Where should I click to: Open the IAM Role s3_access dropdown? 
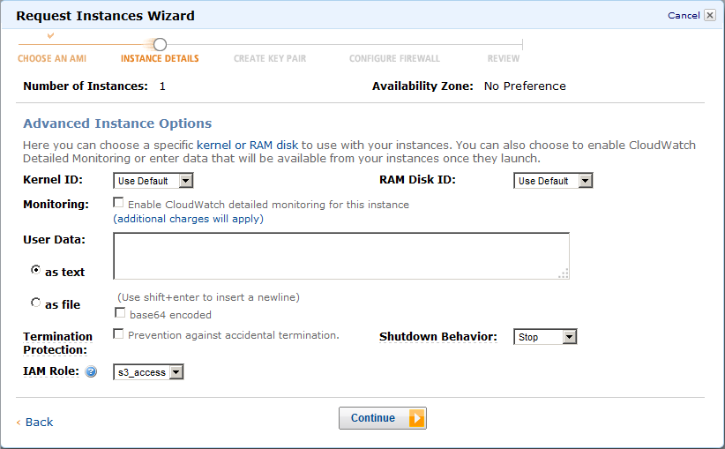[148, 372]
